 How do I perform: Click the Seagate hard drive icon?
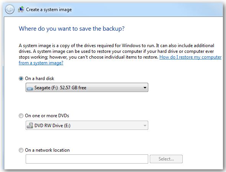pyautogui.click(x=30, y=88)
